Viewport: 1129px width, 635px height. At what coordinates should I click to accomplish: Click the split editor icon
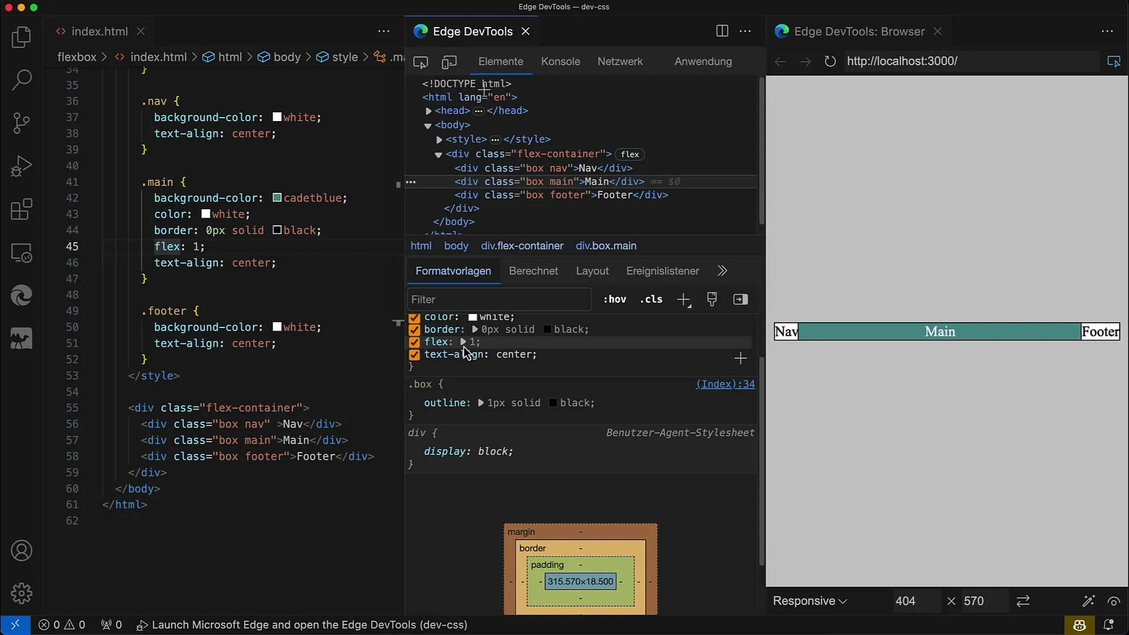tap(722, 31)
